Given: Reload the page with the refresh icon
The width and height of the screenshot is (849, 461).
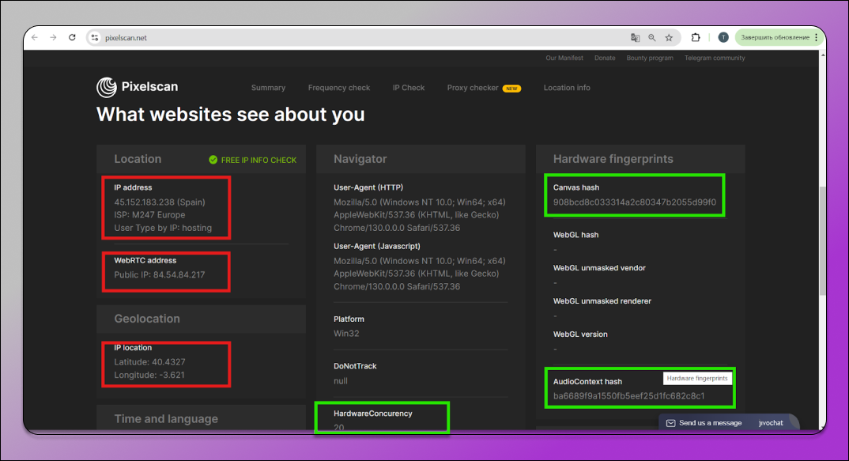Looking at the screenshot, I should click(x=72, y=37).
